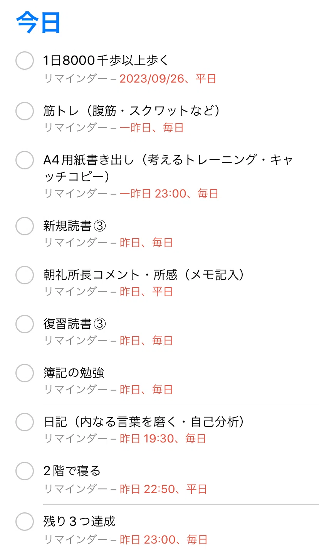Screen dimensions: 319x554
Task: Tap the 2023/09/26、平日 due date text
Action: click(168, 79)
